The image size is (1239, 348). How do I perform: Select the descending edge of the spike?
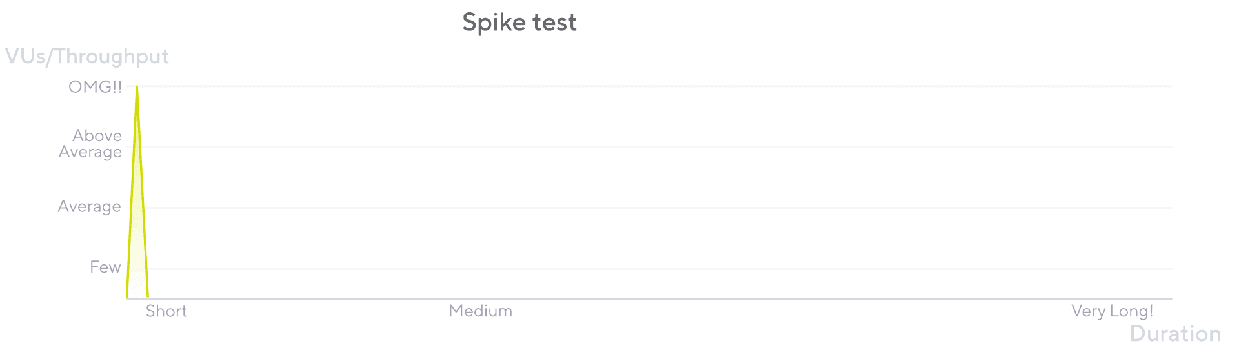pos(143,193)
